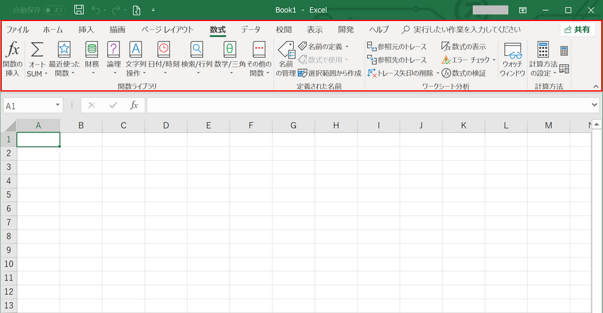Switch to the 挿入 (Insert) tab

coord(86,29)
